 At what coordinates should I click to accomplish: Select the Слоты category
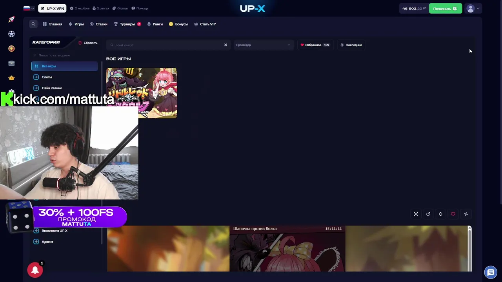coord(65,77)
